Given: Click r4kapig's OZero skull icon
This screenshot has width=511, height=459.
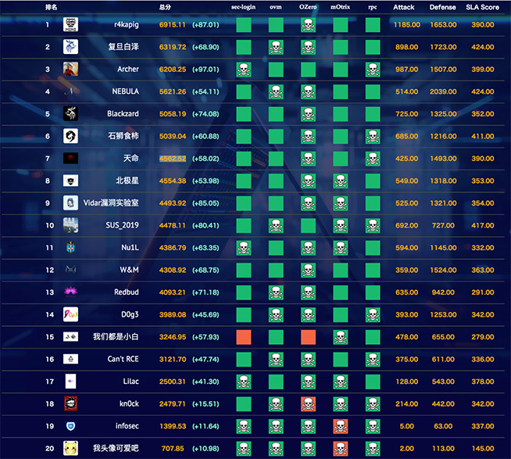Looking at the screenshot, I should pos(308,25).
